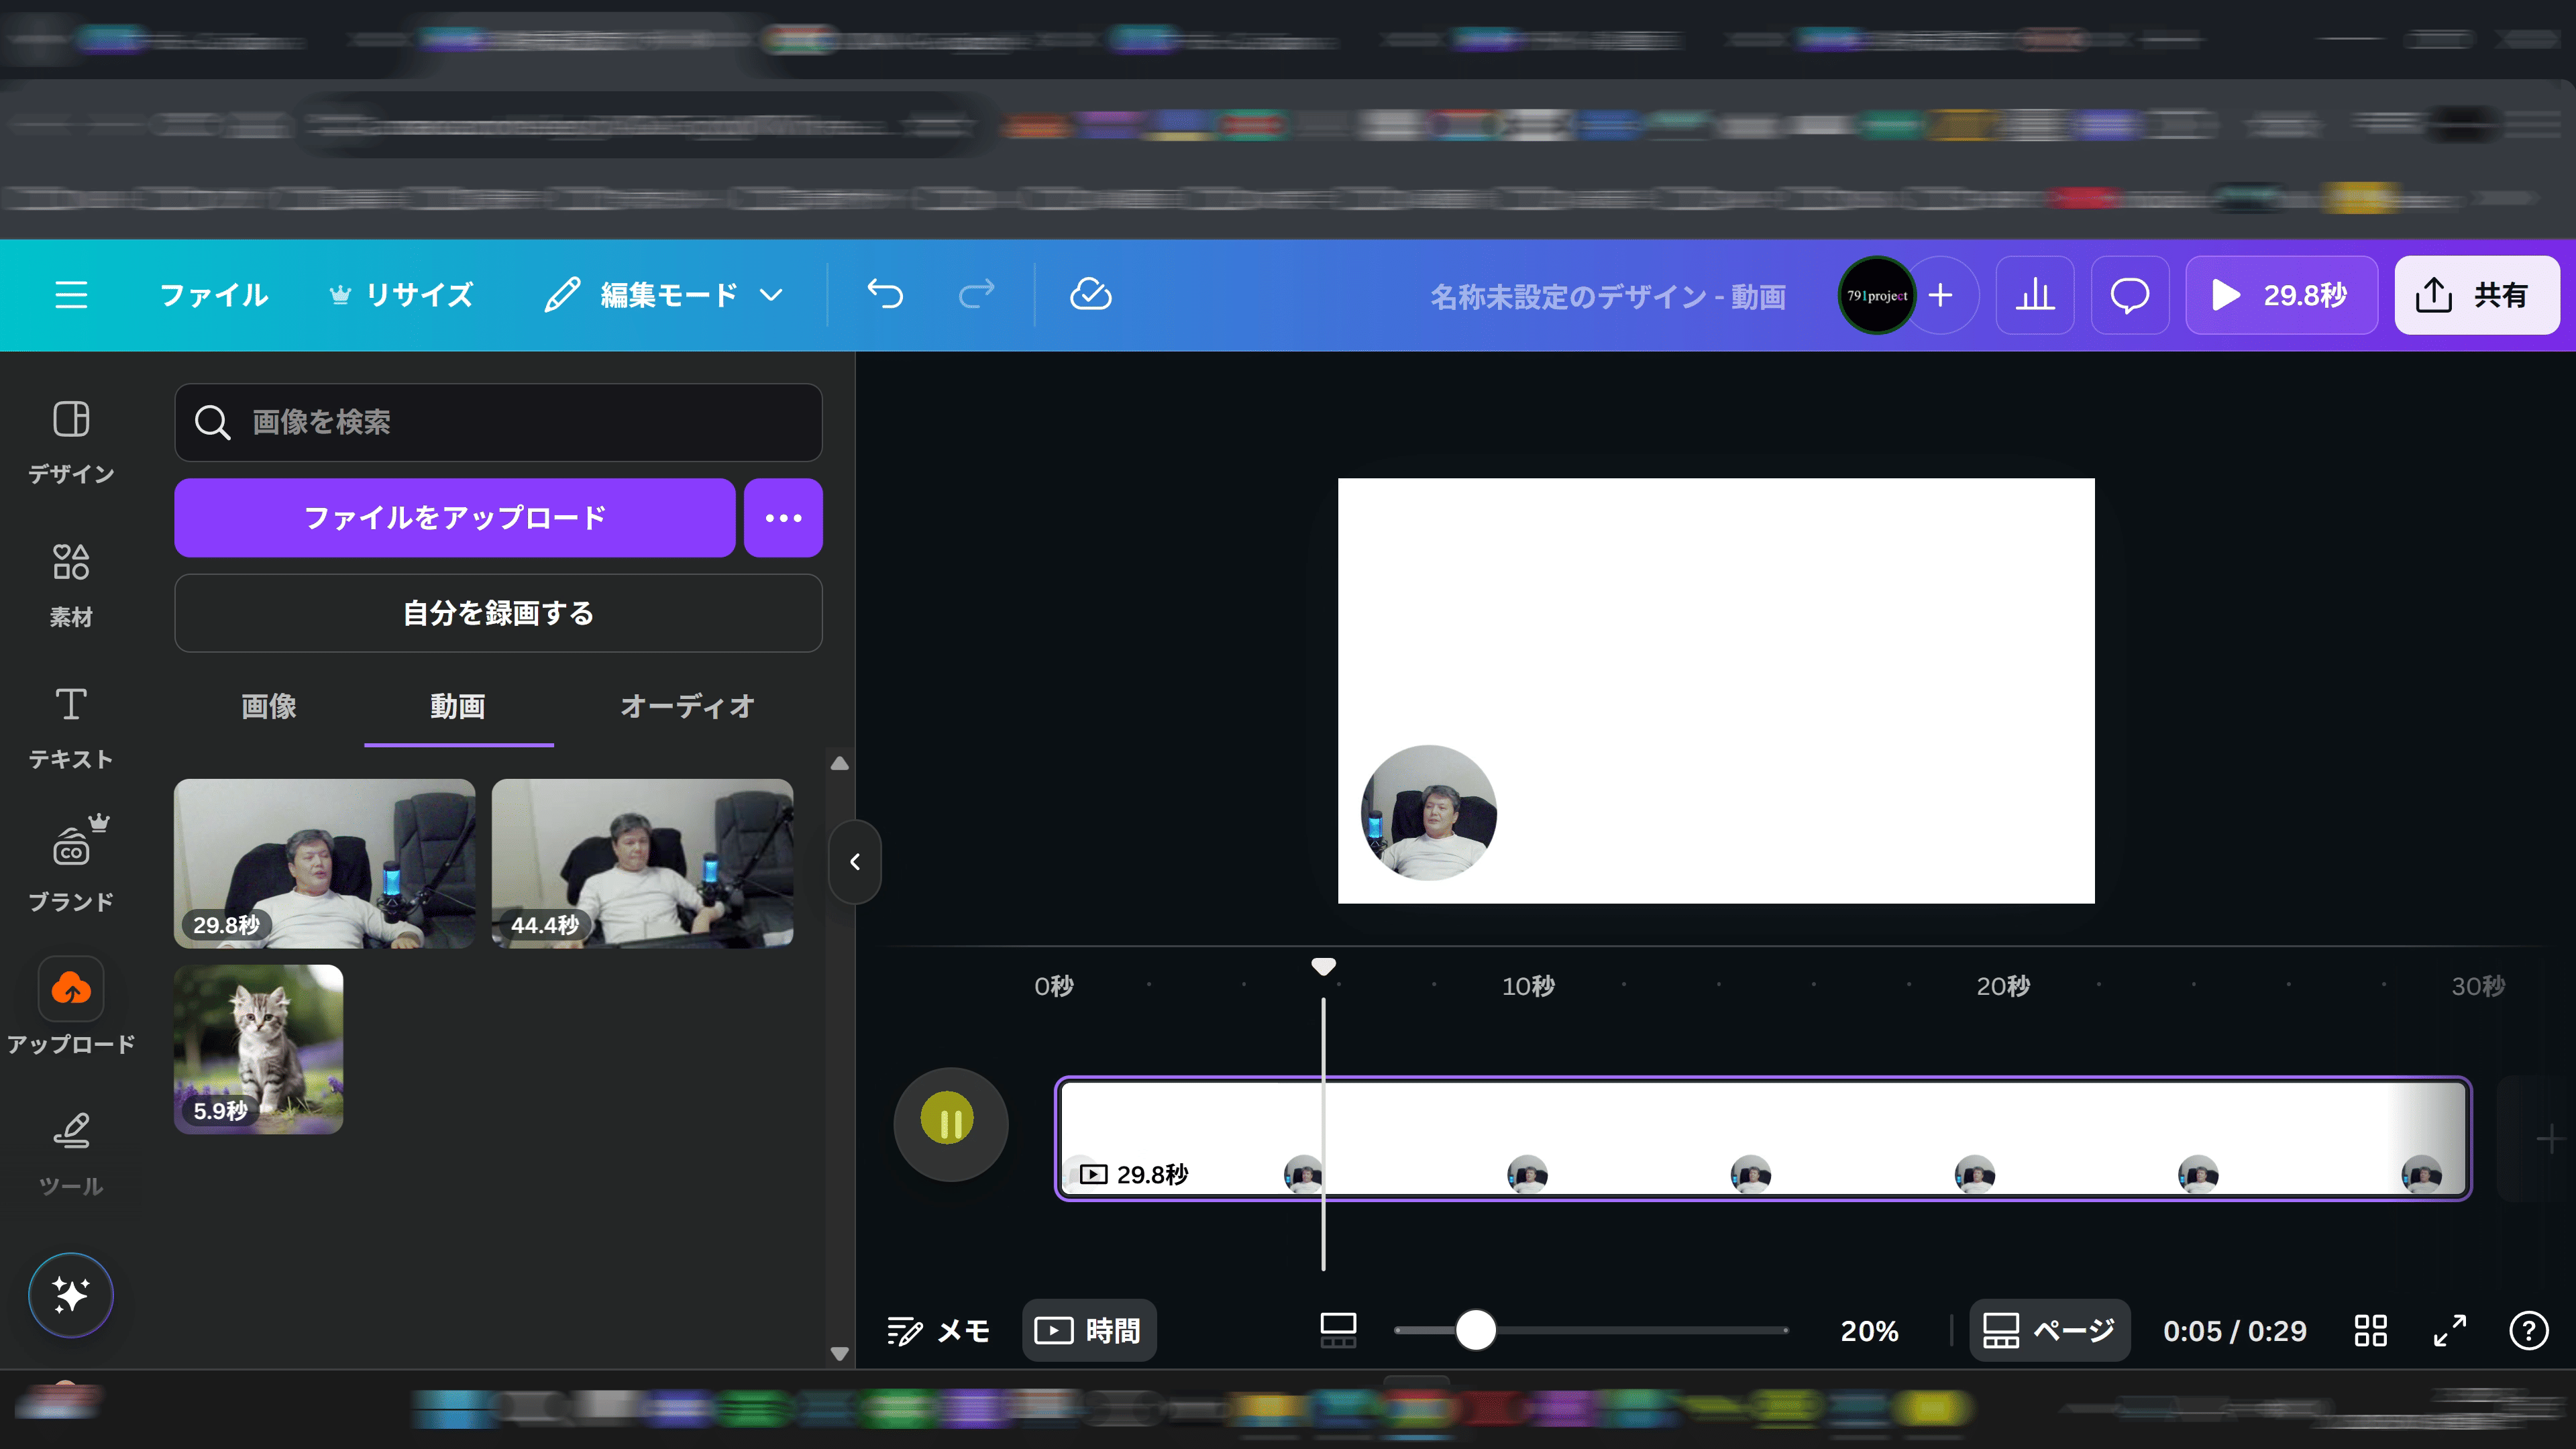Toggle the メモ notes panel
The width and height of the screenshot is (2576, 1449).
point(938,1330)
